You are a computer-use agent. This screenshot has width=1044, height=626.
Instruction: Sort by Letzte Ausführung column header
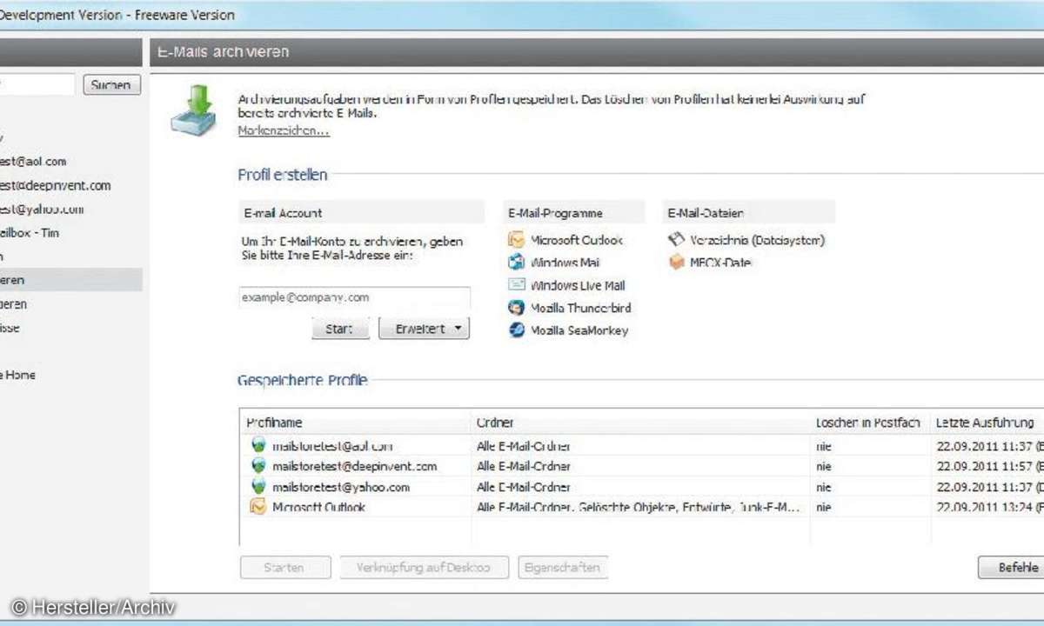pyautogui.click(x=987, y=423)
